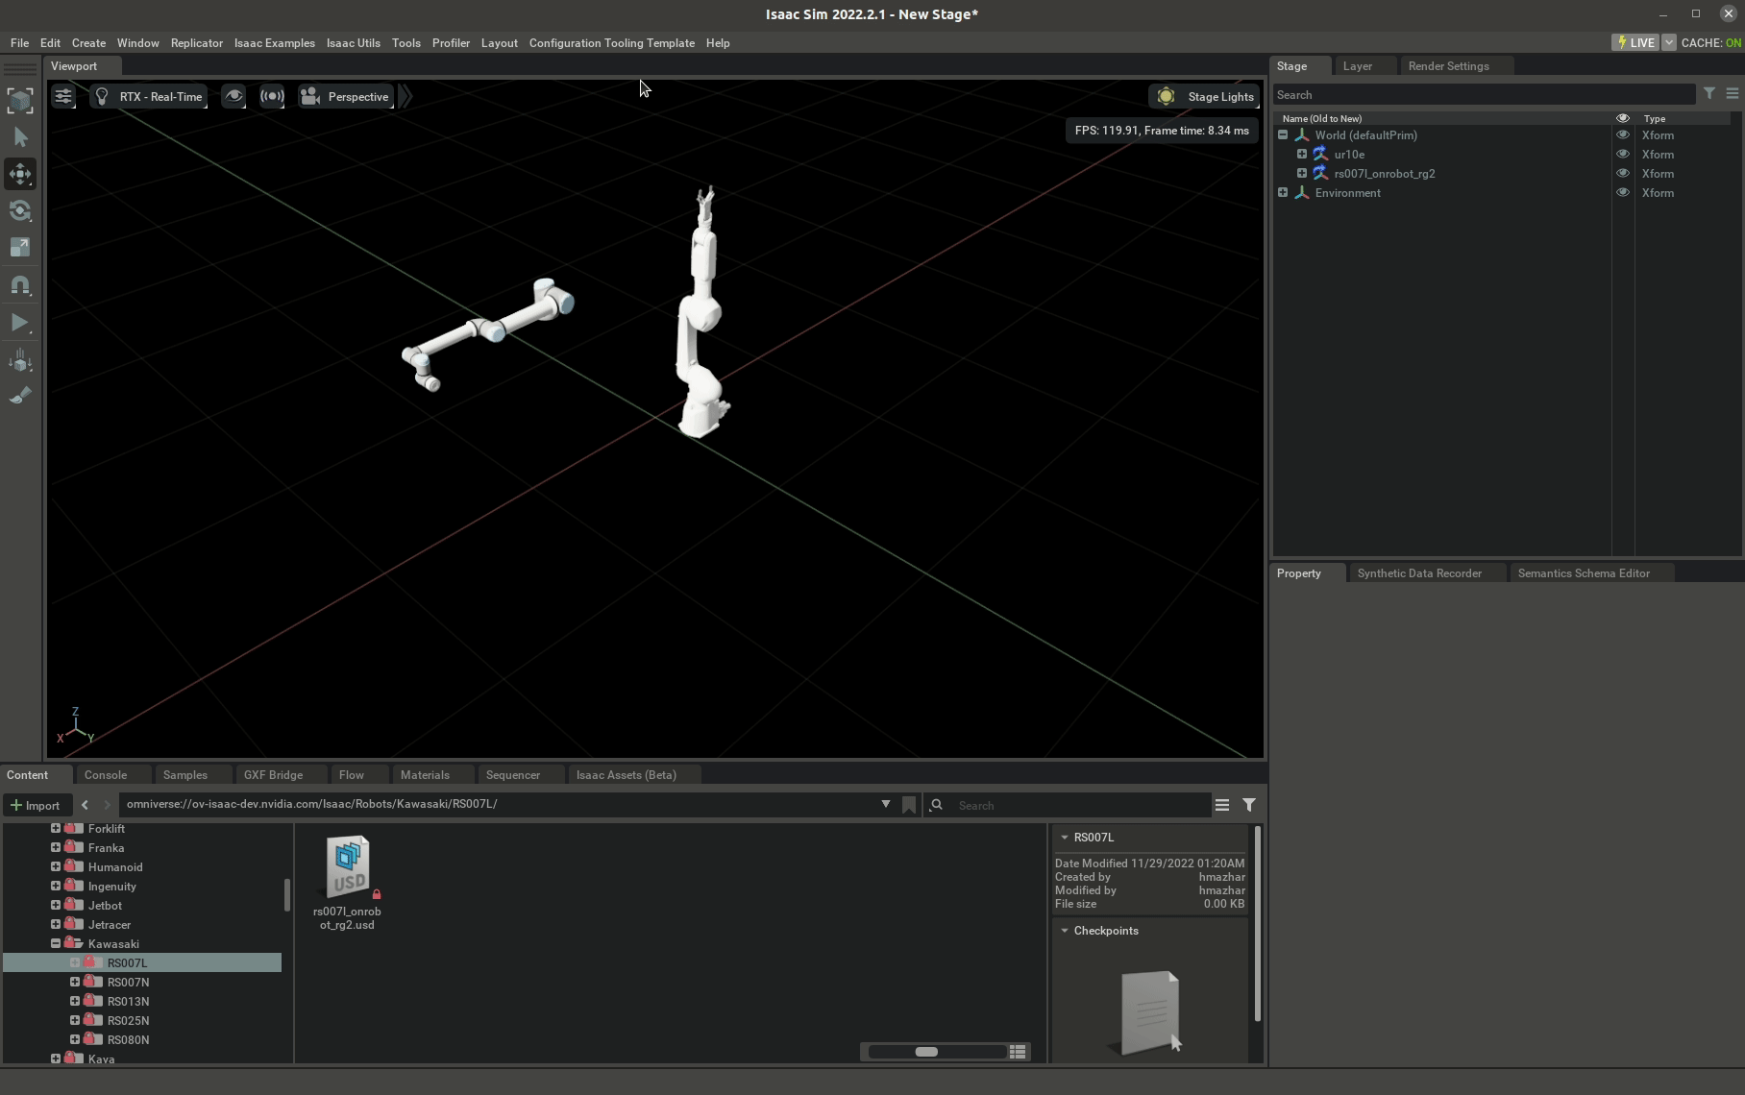Switch to the Console tab
This screenshot has height=1095, width=1745.
click(106, 775)
